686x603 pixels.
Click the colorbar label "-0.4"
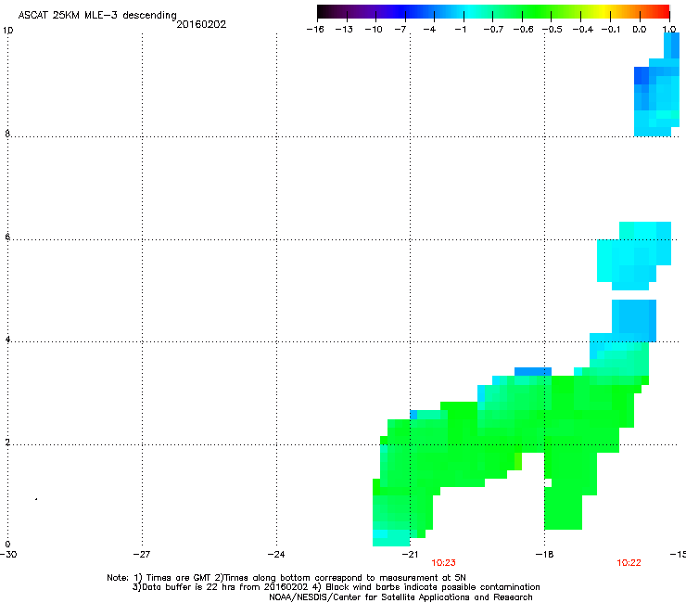coord(583,30)
